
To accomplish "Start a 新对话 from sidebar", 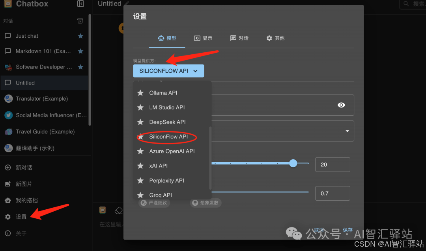I will 24,168.
